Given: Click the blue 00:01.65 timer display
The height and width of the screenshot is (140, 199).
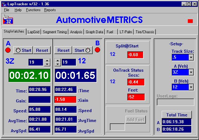Looking at the screenshot, I should coord(76,75).
